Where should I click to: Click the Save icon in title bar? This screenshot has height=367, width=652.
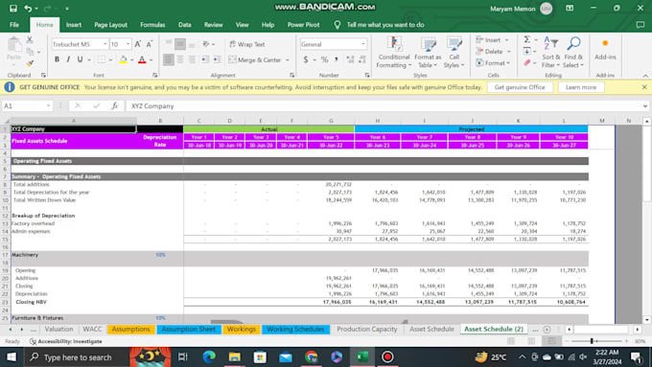(x=12, y=9)
